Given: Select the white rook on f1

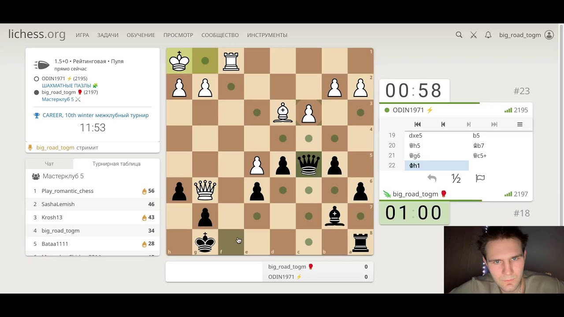Looking at the screenshot, I should coord(231,61).
